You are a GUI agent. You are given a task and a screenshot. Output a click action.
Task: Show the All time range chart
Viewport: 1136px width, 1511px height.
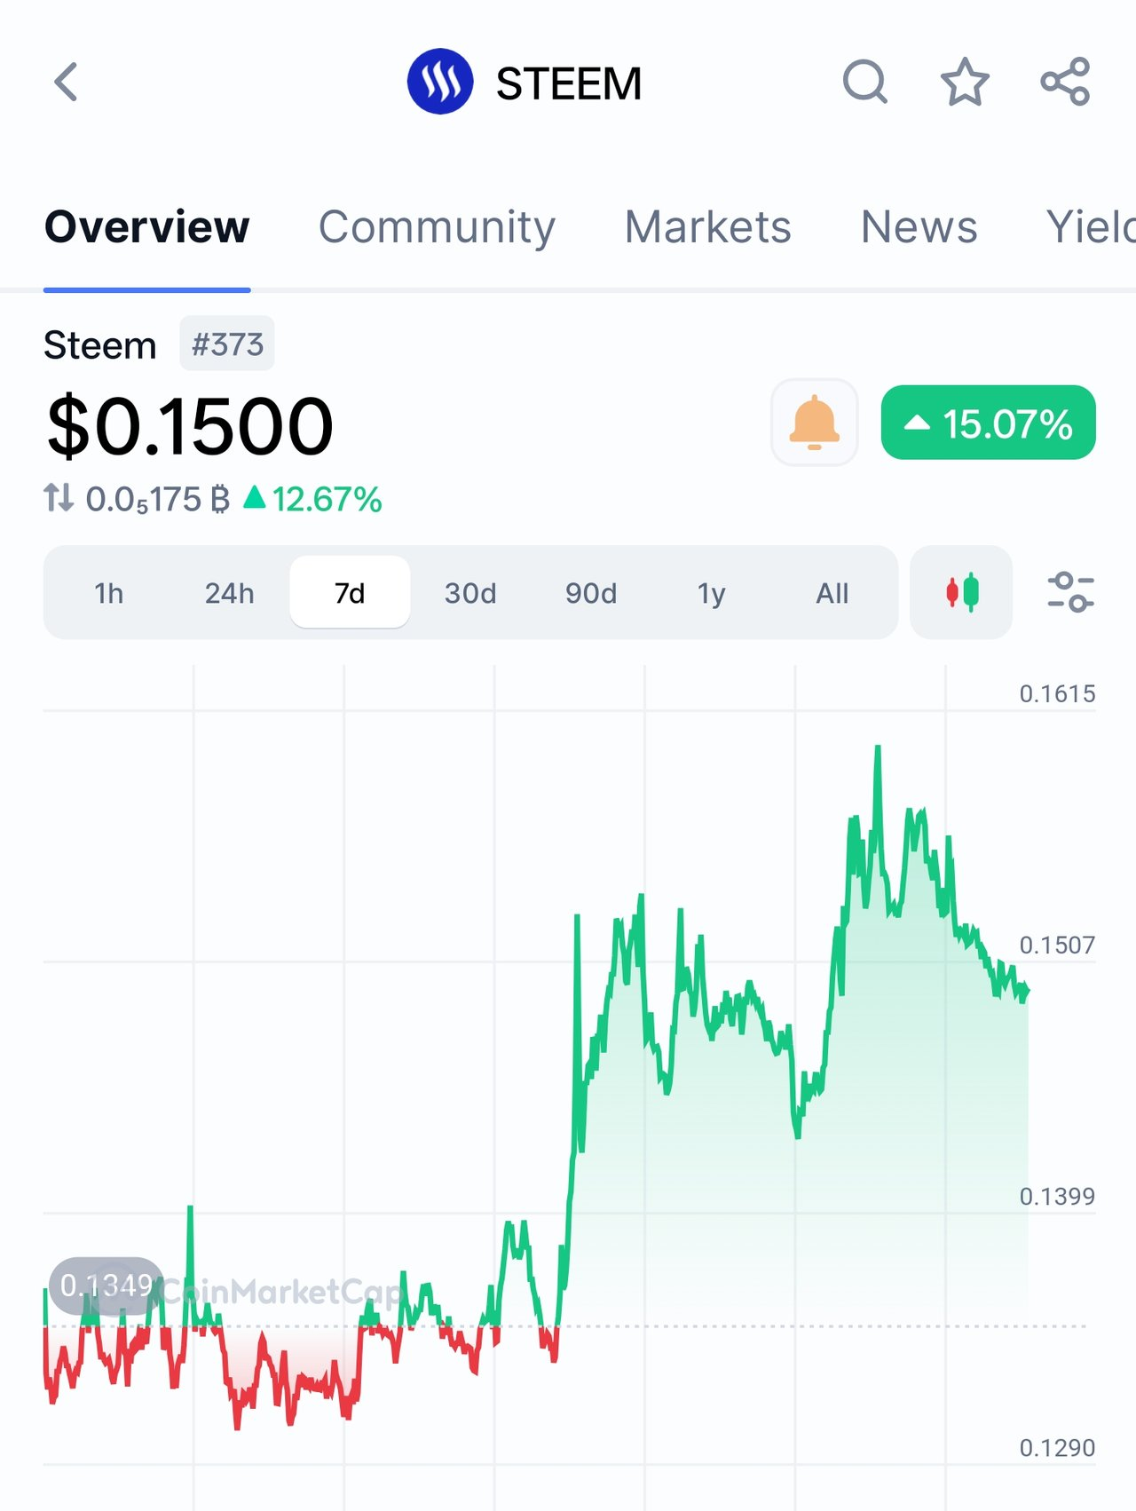832,593
